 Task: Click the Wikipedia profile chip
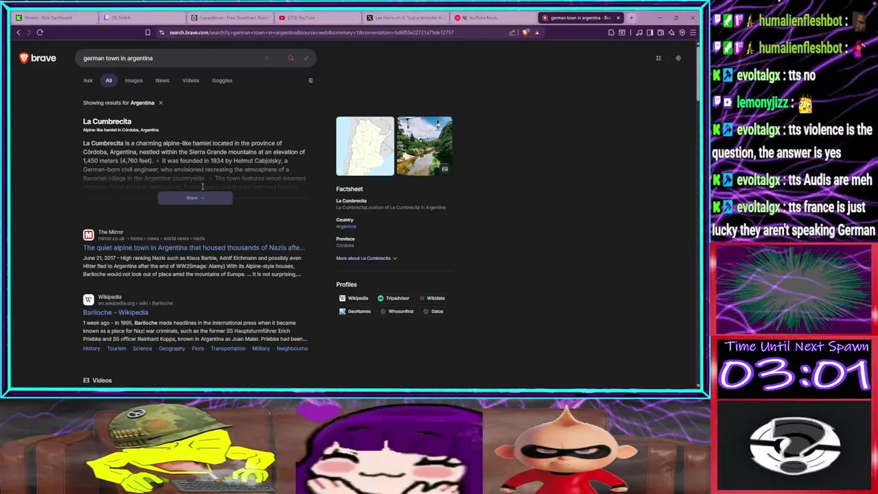tap(354, 298)
